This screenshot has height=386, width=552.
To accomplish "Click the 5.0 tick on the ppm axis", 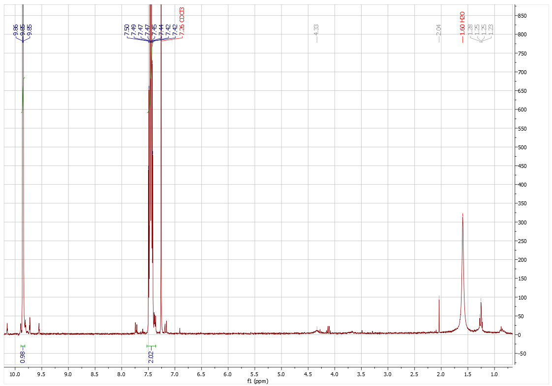I will tap(281, 373).
